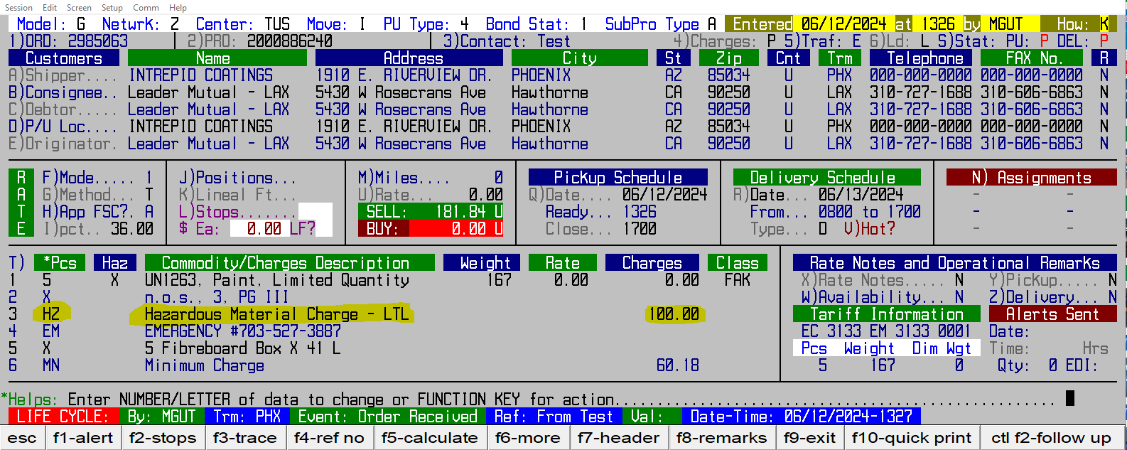Screen dimensions: 1127x450
Task: Click the Alerts Sent header
Action: [1052, 314]
